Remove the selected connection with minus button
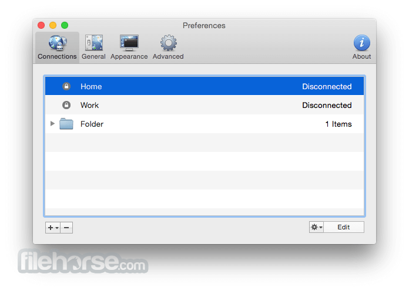Screen dimensions: 409x291 point(66,228)
